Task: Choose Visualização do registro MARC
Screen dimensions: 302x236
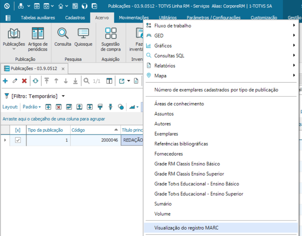Action: [221, 228]
